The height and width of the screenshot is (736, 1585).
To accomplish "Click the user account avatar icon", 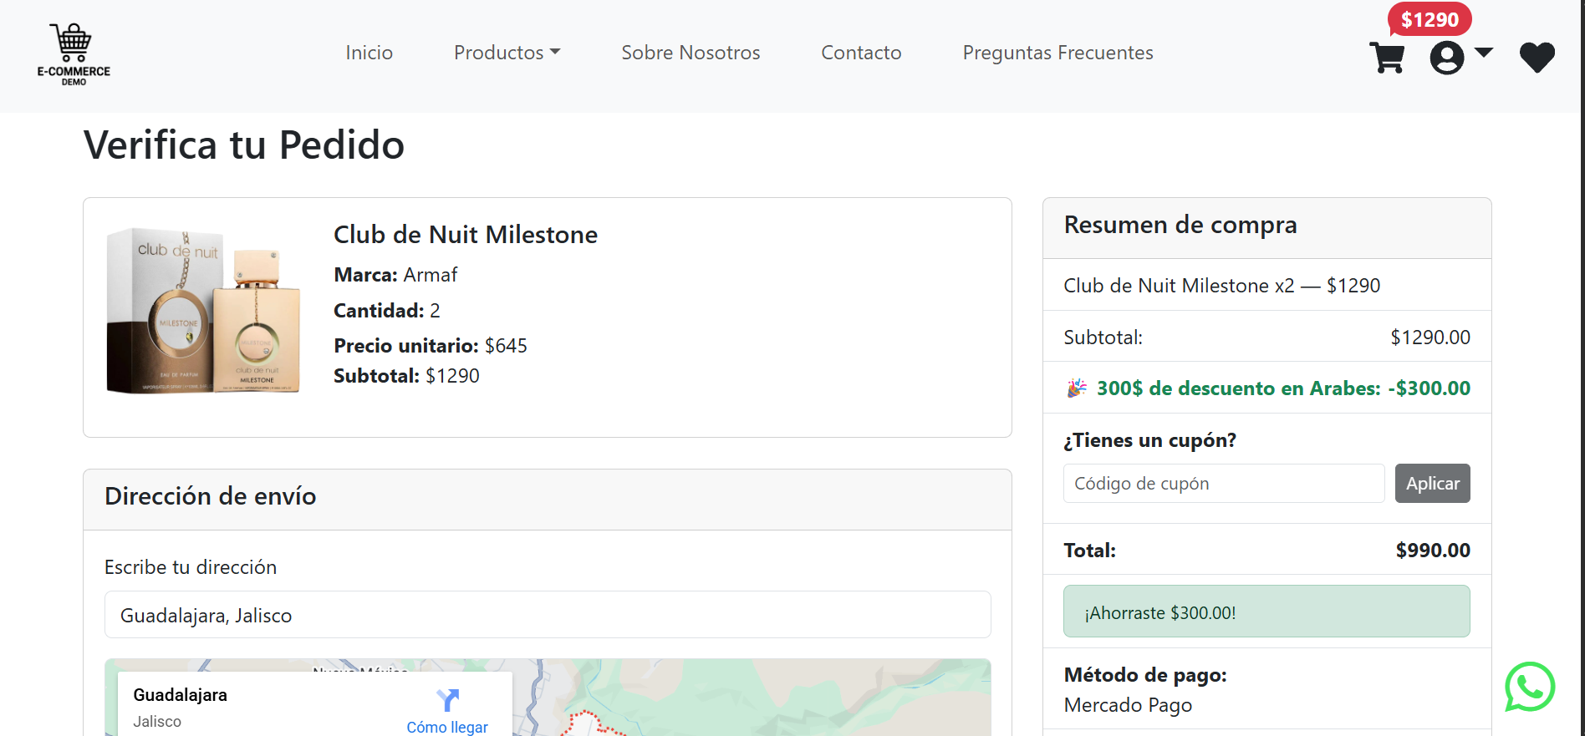I will click(1446, 58).
